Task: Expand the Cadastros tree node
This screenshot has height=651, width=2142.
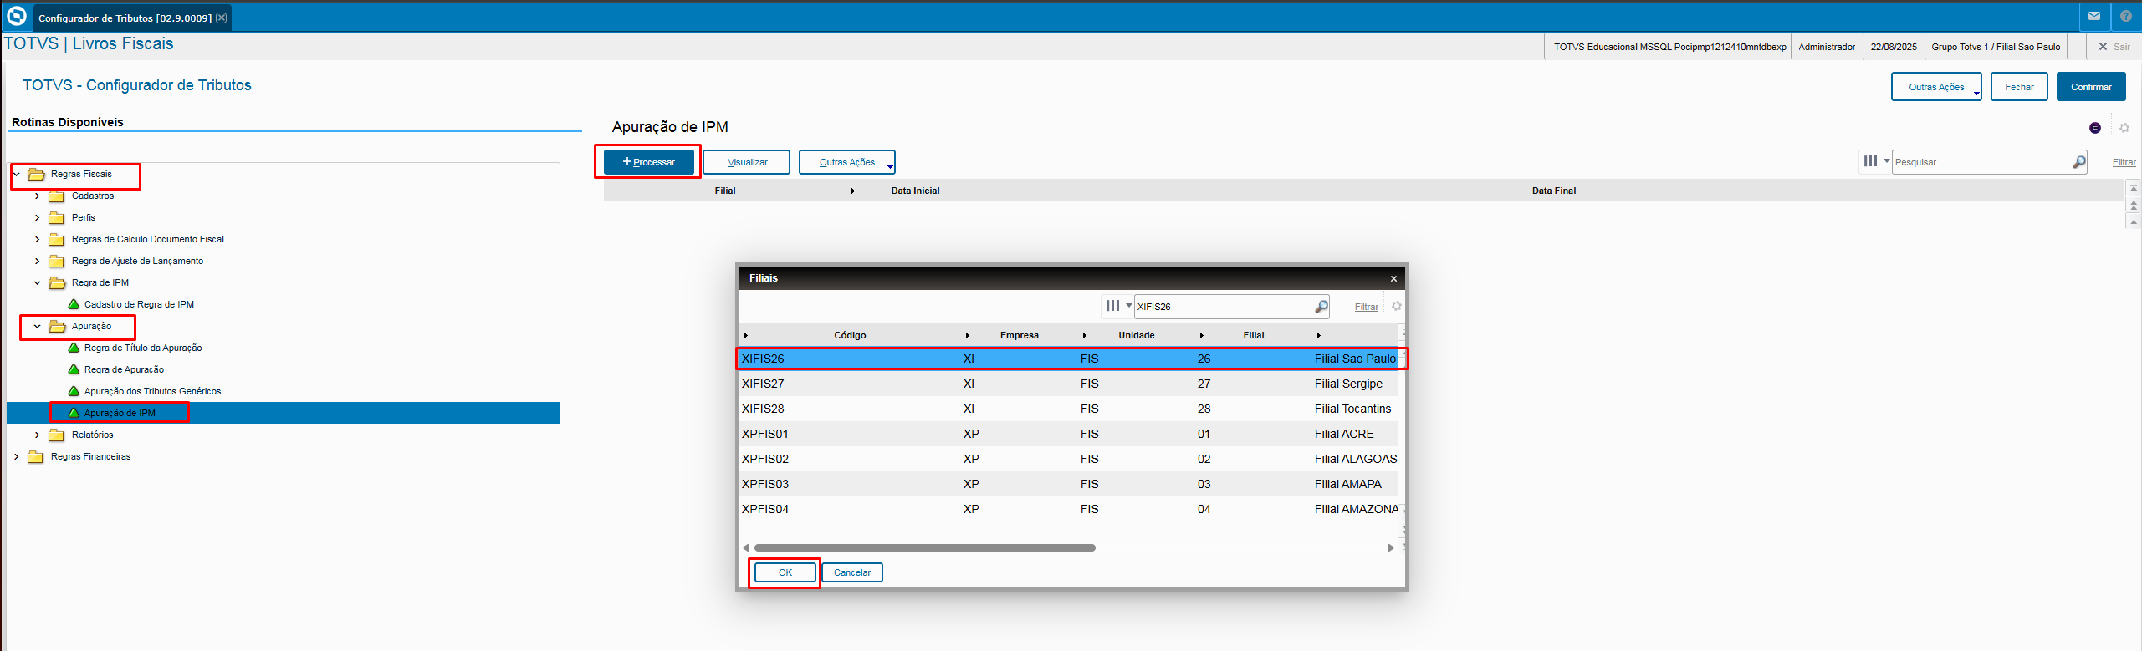Action: tap(37, 196)
